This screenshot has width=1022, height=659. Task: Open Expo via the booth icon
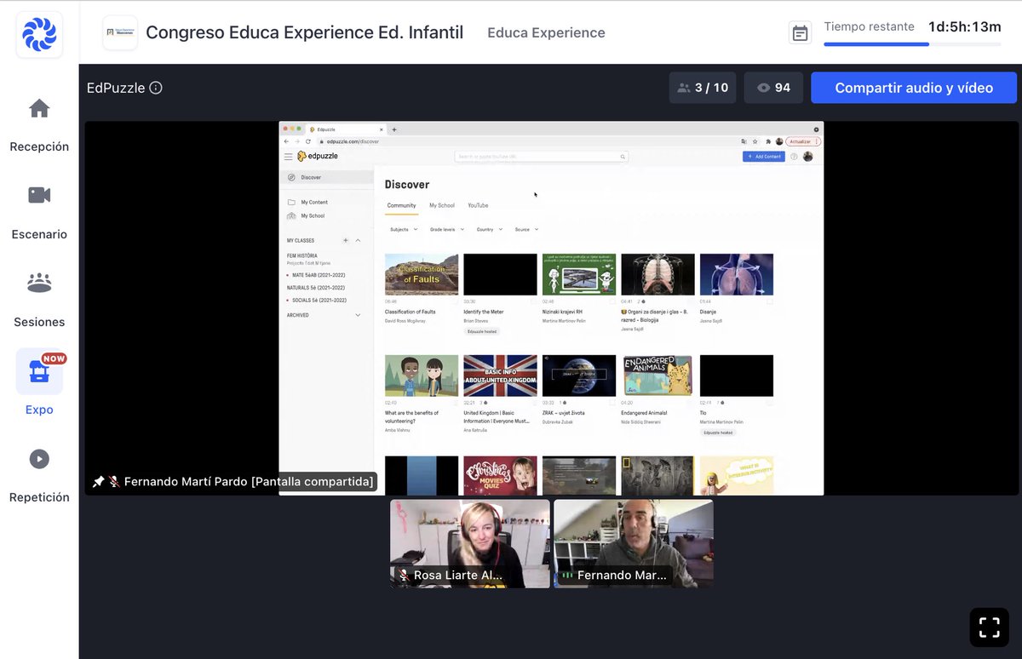point(39,372)
